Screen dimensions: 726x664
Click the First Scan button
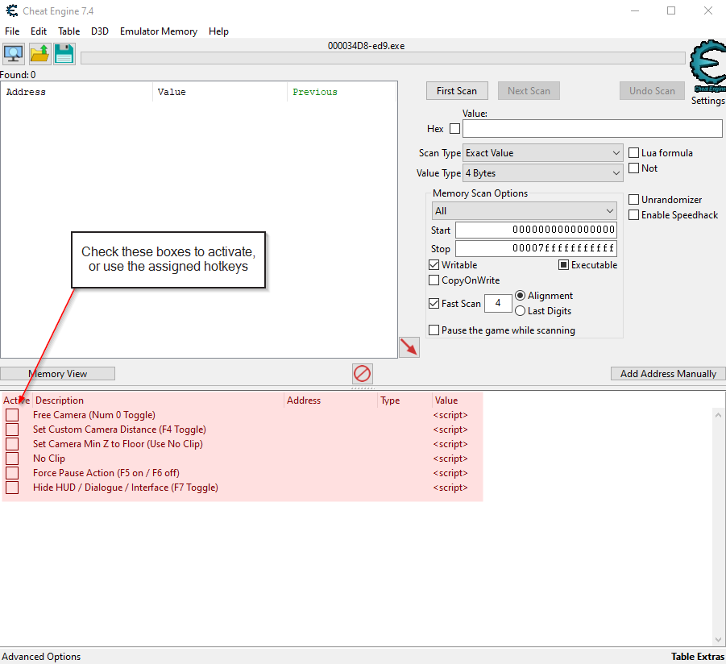click(x=457, y=91)
